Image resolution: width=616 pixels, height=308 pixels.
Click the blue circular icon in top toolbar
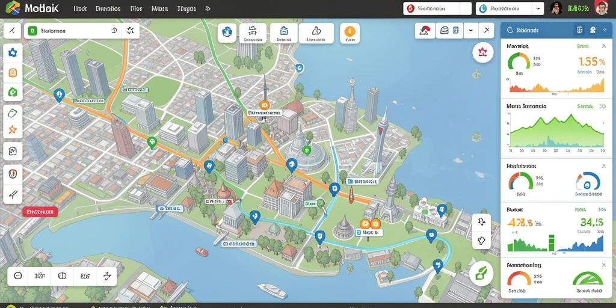pyautogui.click(x=227, y=32)
